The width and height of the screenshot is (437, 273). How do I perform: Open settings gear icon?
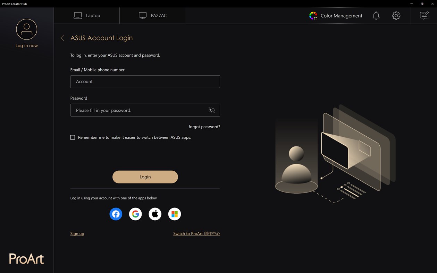point(396,16)
